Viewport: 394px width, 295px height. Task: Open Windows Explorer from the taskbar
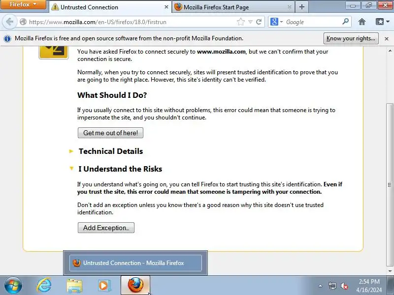pos(74,286)
